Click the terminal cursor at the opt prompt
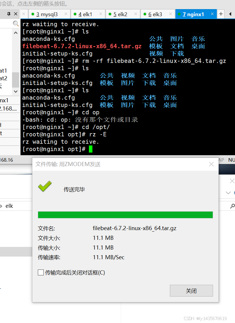The width and height of the screenshot is (235, 323). (90, 149)
